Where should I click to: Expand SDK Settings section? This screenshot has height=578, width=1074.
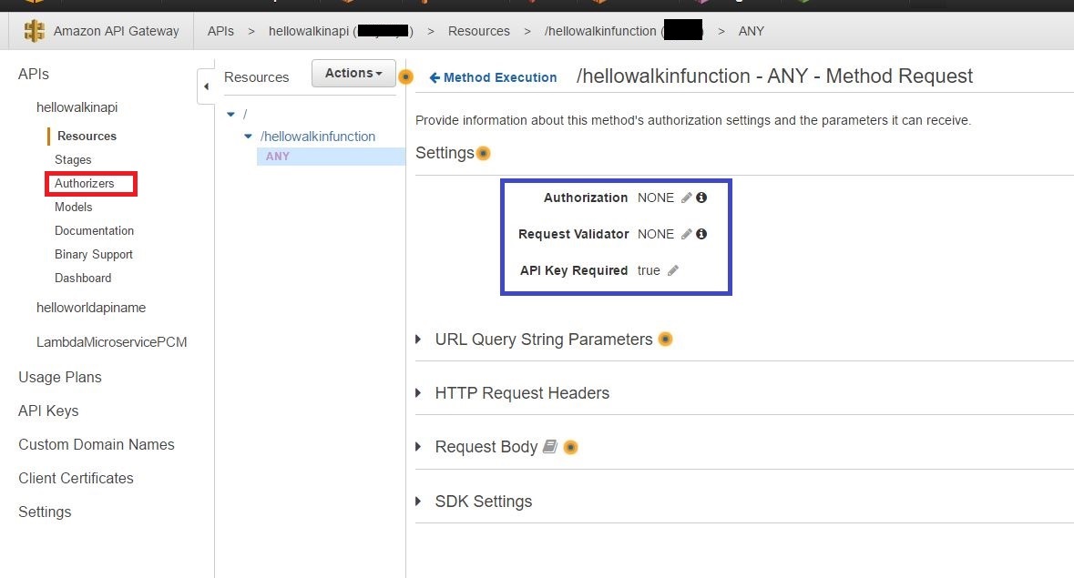(x=418, y=502)
